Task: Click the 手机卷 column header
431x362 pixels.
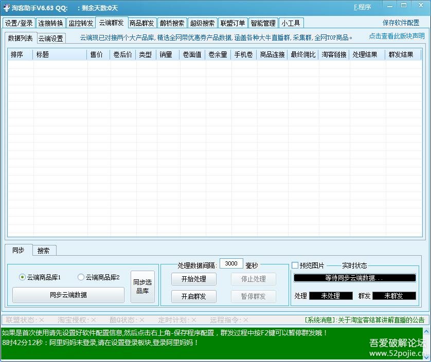Action: 244,54
